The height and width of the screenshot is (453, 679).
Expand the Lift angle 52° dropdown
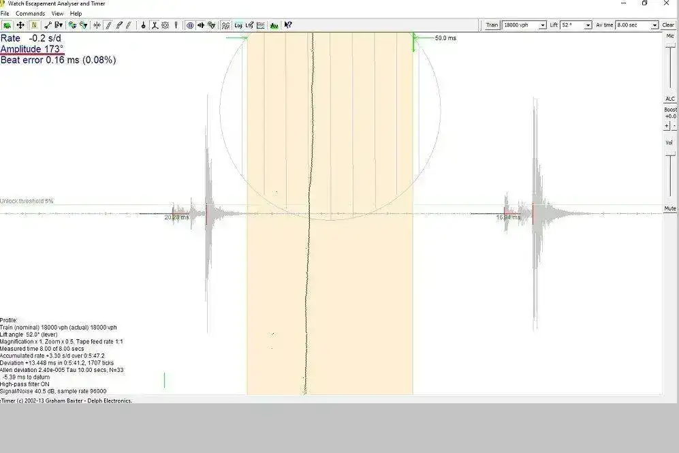click(x=588, y=26)
